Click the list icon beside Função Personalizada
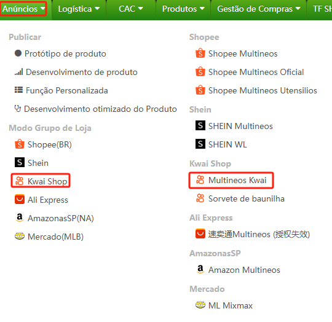332x322 pixels. pyautogui.click(x=18, y=90)
